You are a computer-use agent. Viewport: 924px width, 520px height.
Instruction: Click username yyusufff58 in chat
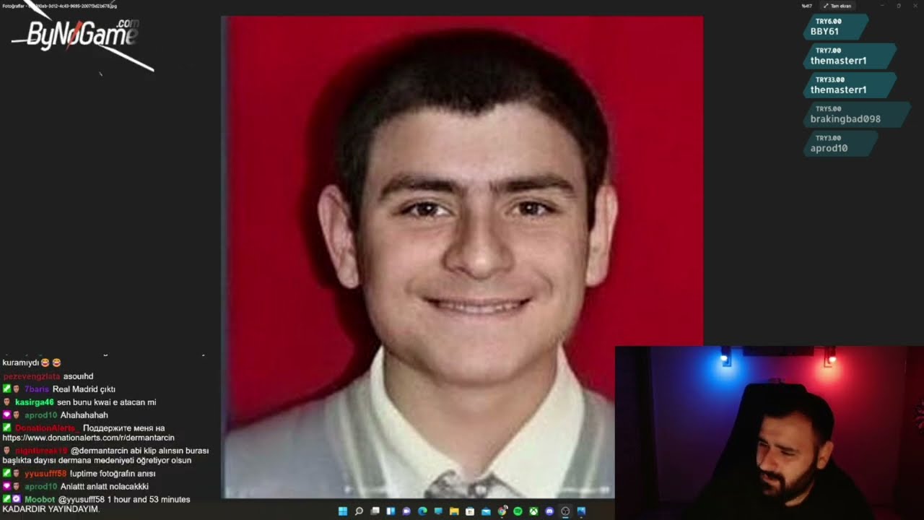(x=45, y=474)
